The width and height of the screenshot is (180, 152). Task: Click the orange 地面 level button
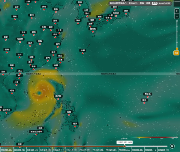click(176, 53)
